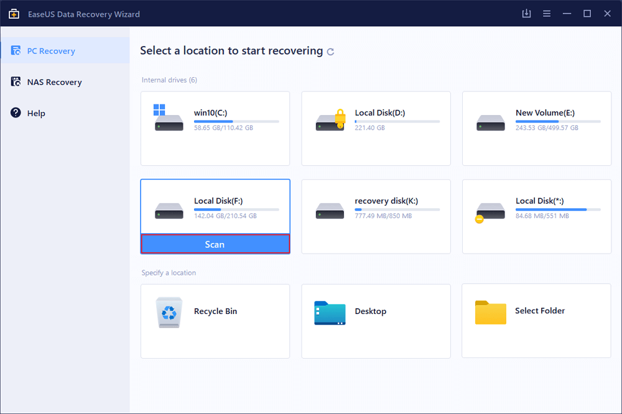Select the recovery disk(K:) drive icon
The width and height of the screenshot is (622, 414).
click(x=330, y=209)
